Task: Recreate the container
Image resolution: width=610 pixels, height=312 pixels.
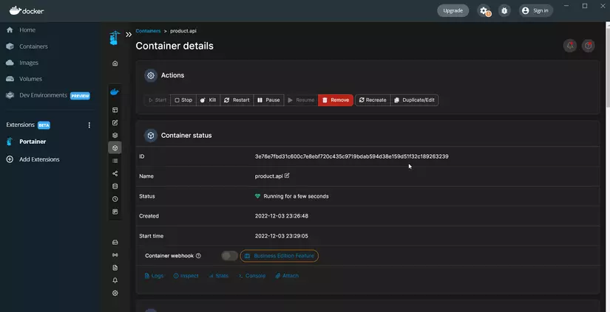Action: click(x=373, y=100)
